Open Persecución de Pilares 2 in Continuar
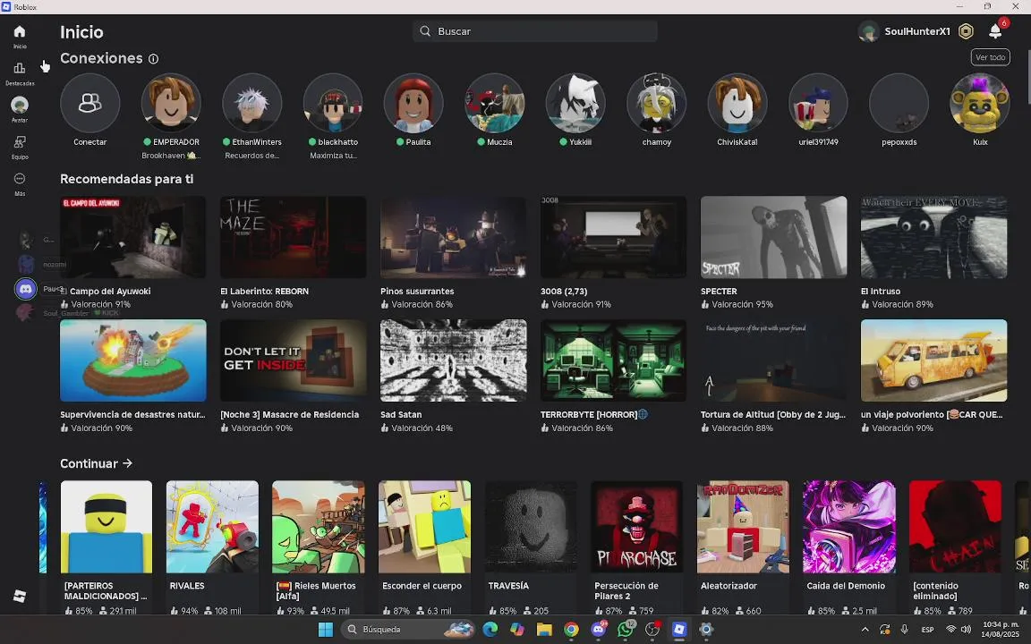 (636, 527)
